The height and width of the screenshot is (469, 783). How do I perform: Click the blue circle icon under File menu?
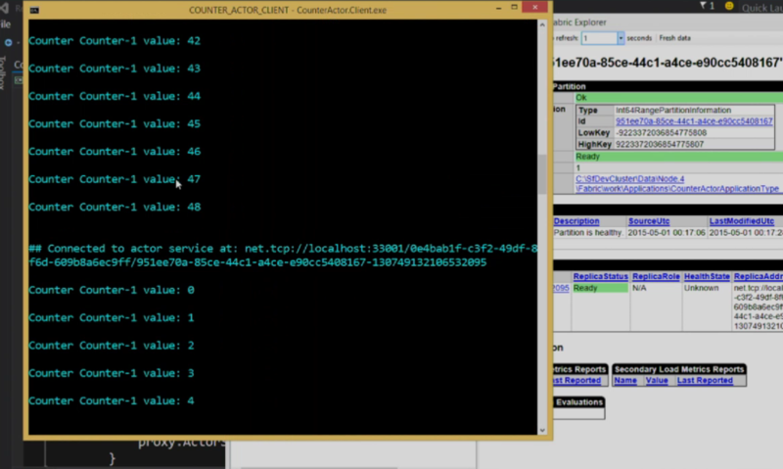[x=8, y=42]
